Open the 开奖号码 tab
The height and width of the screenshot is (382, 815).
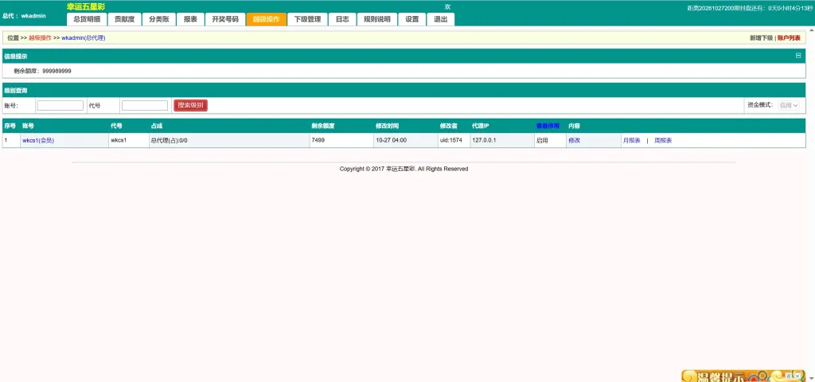click(x=225, y=19)
